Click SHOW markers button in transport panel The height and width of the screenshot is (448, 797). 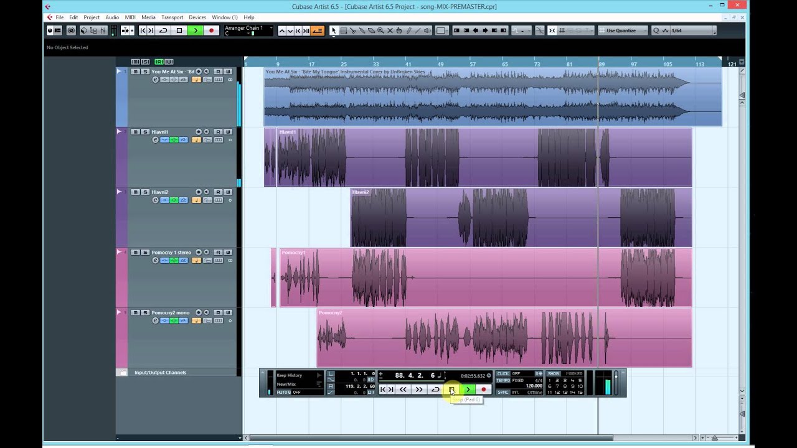click(554, 373)
